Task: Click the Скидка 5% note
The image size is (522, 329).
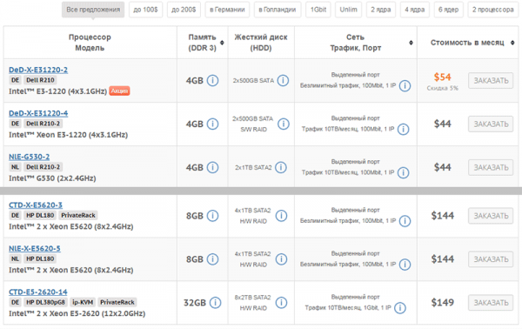Action: (x=443, y=88)
